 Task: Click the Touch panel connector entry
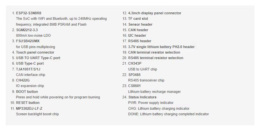point(35,52)
